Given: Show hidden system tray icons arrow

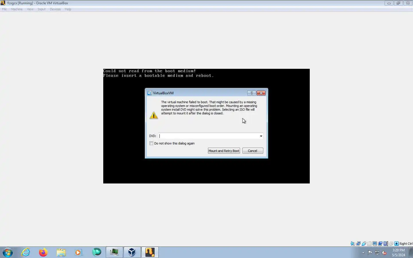Looking at the screenshot, I should [363, 253].
